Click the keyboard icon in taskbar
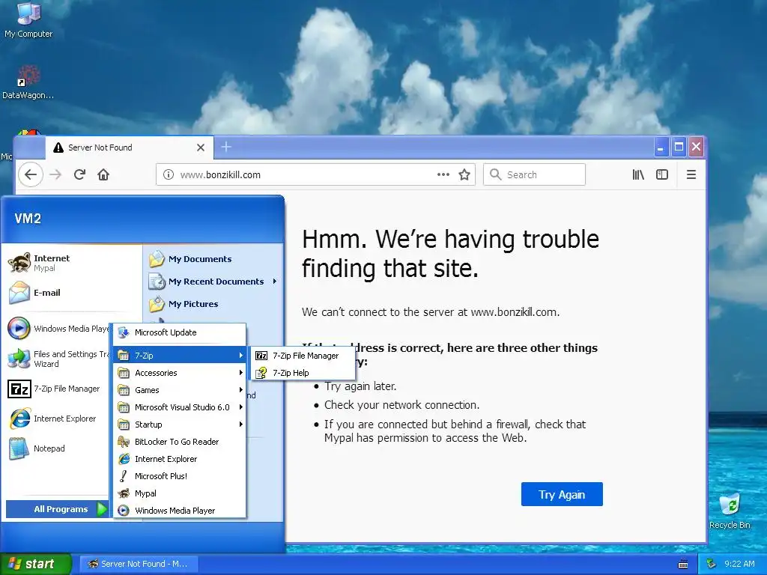 click(683, 565)
